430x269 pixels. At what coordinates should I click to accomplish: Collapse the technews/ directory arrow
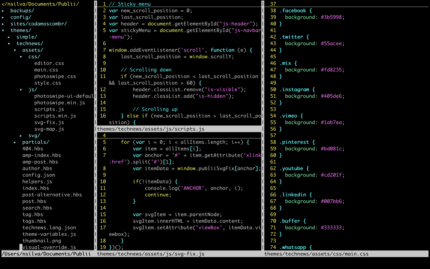pyautogui.click(x=9, y=44)
